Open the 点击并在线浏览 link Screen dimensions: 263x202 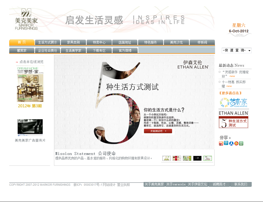(x=31, y=62)
